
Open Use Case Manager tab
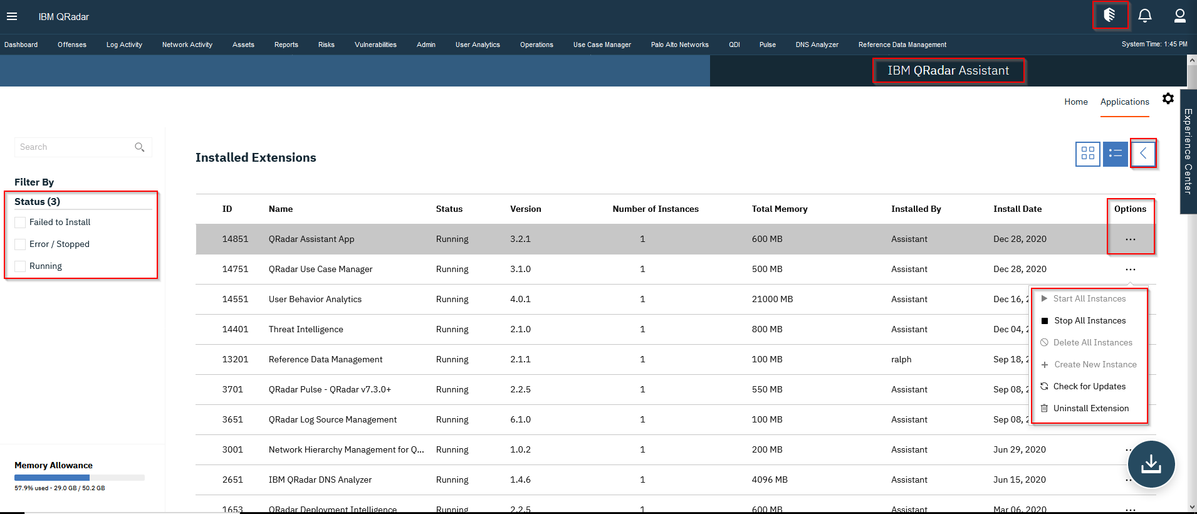pos(602,45)
